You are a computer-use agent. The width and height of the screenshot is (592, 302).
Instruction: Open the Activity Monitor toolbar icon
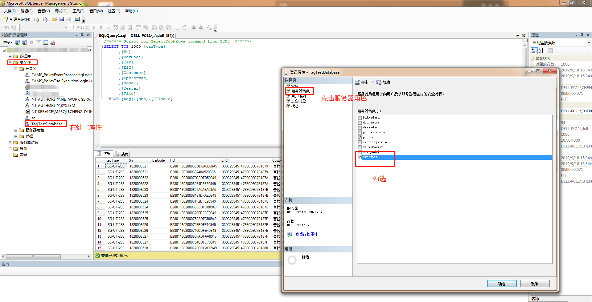(78, 19)
